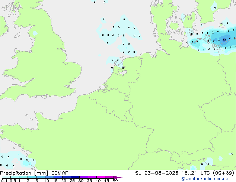Pick the blue legend swatch between 10 and 15
The width and height of the screenshot is (236, 182).
(50, 177)
